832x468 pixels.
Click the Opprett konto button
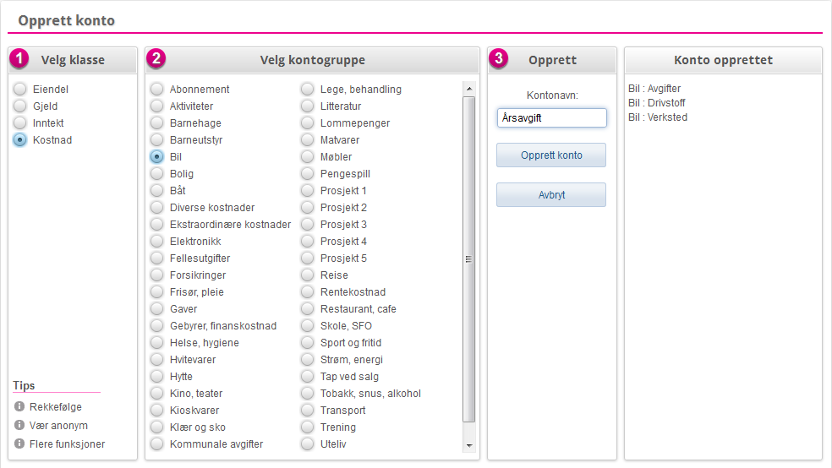[551, 155]
